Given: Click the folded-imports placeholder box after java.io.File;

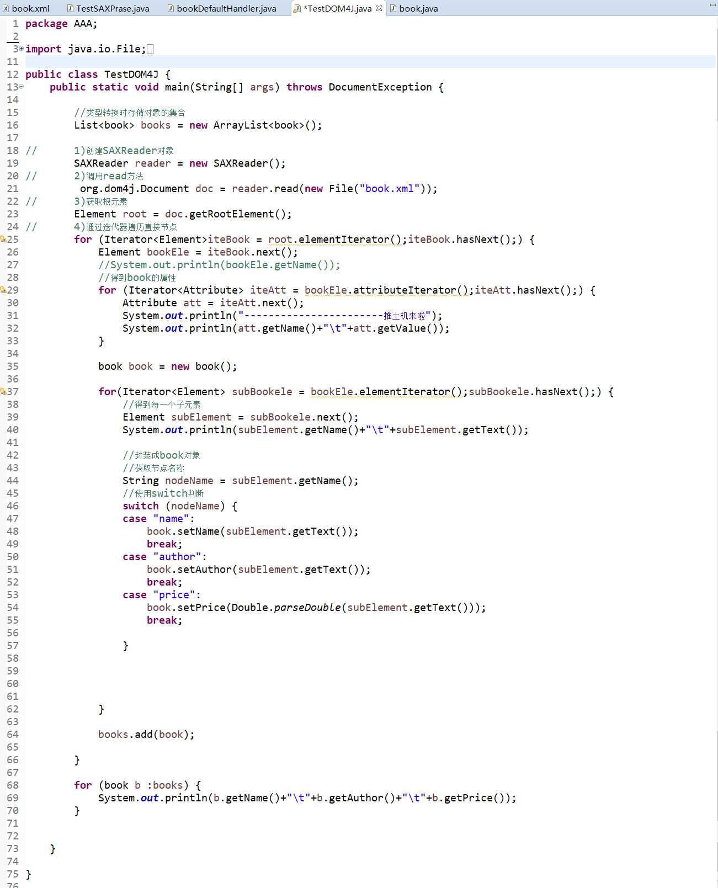Looking at the screenshot, I should (x=150, y=49).
